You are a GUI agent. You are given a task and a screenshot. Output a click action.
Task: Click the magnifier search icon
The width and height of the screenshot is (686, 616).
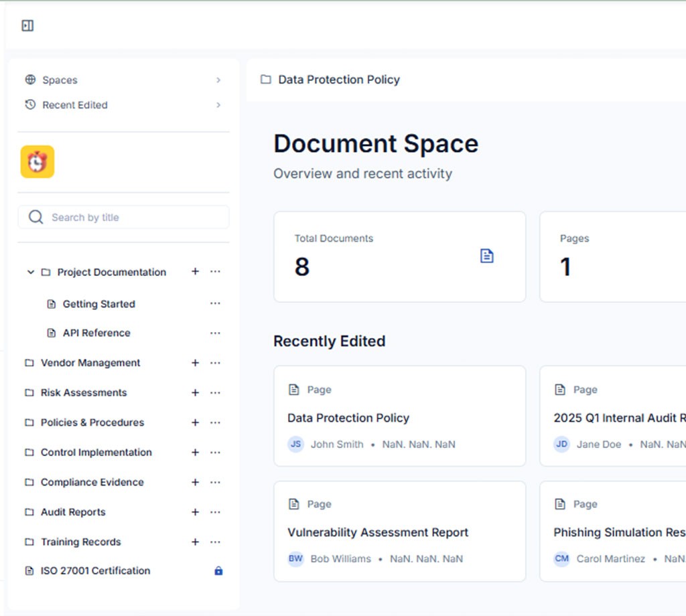36,218
